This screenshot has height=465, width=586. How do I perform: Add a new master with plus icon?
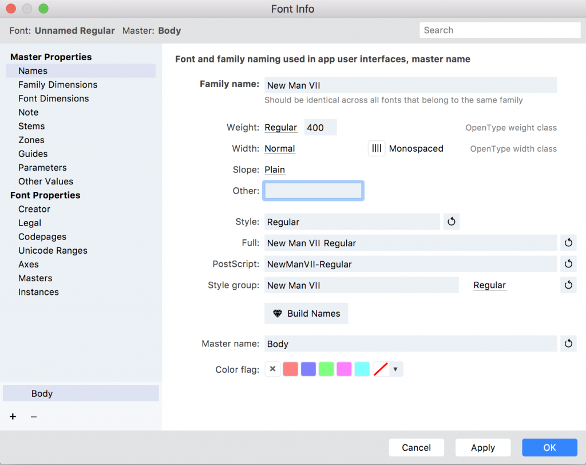point(13,416)
